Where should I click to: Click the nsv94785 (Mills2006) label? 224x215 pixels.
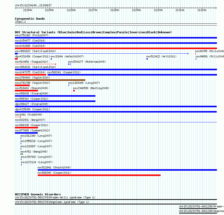[209, 51]
